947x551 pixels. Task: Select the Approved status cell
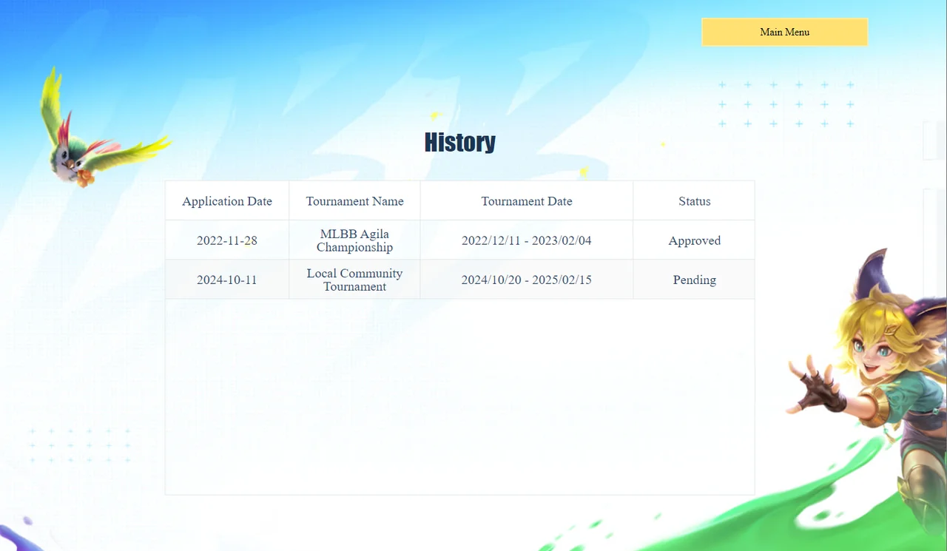point(694,240)
